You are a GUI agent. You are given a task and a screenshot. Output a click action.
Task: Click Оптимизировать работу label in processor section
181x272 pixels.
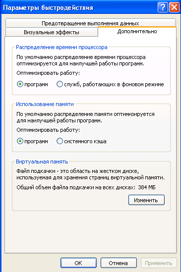[x=48, y=73]
